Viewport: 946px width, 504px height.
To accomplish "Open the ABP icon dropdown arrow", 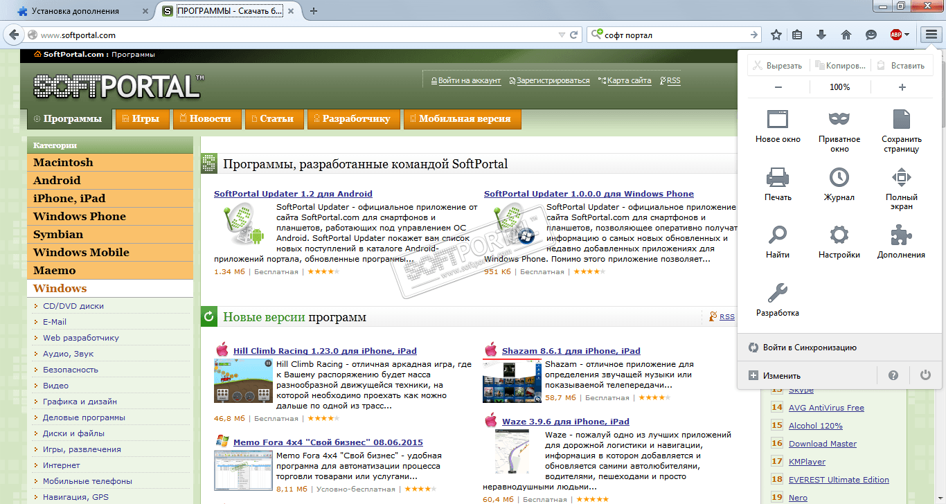I will pyautogui.click(x=907, y=35).
